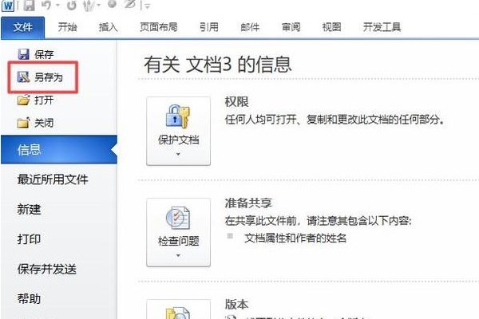Screen dimensions: 479x319
Task: Open the 页面布局 tab
Action: [159, 27]
